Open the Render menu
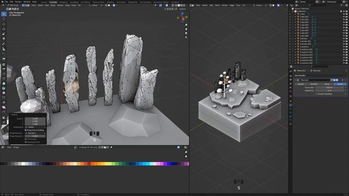Viewport: 349px width, 196px height. 18,2
